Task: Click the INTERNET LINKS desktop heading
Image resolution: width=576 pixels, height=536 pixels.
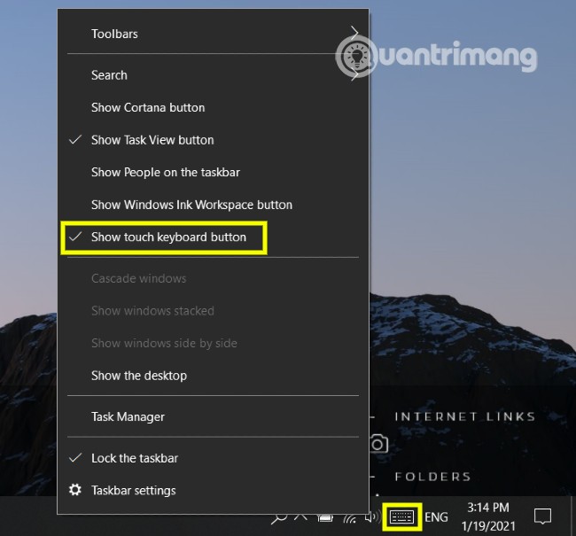Action: pyautogui.click(x=464, y=416)
